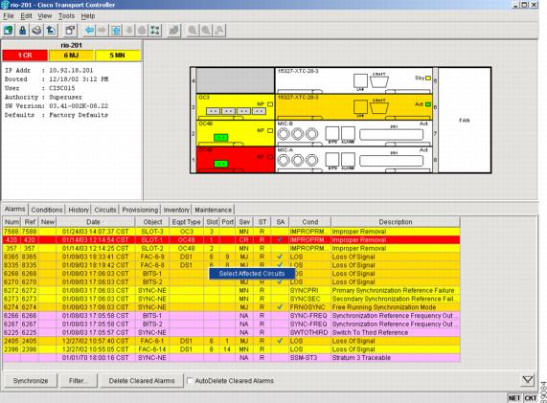Screen dimensions: 547x403
Task: Open the Edit menu
Action: tap(26, 16)
